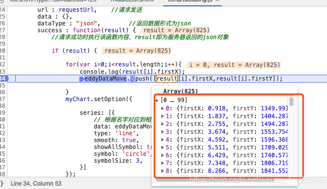Expand array entry 3 with firstX 3.674

162,132
